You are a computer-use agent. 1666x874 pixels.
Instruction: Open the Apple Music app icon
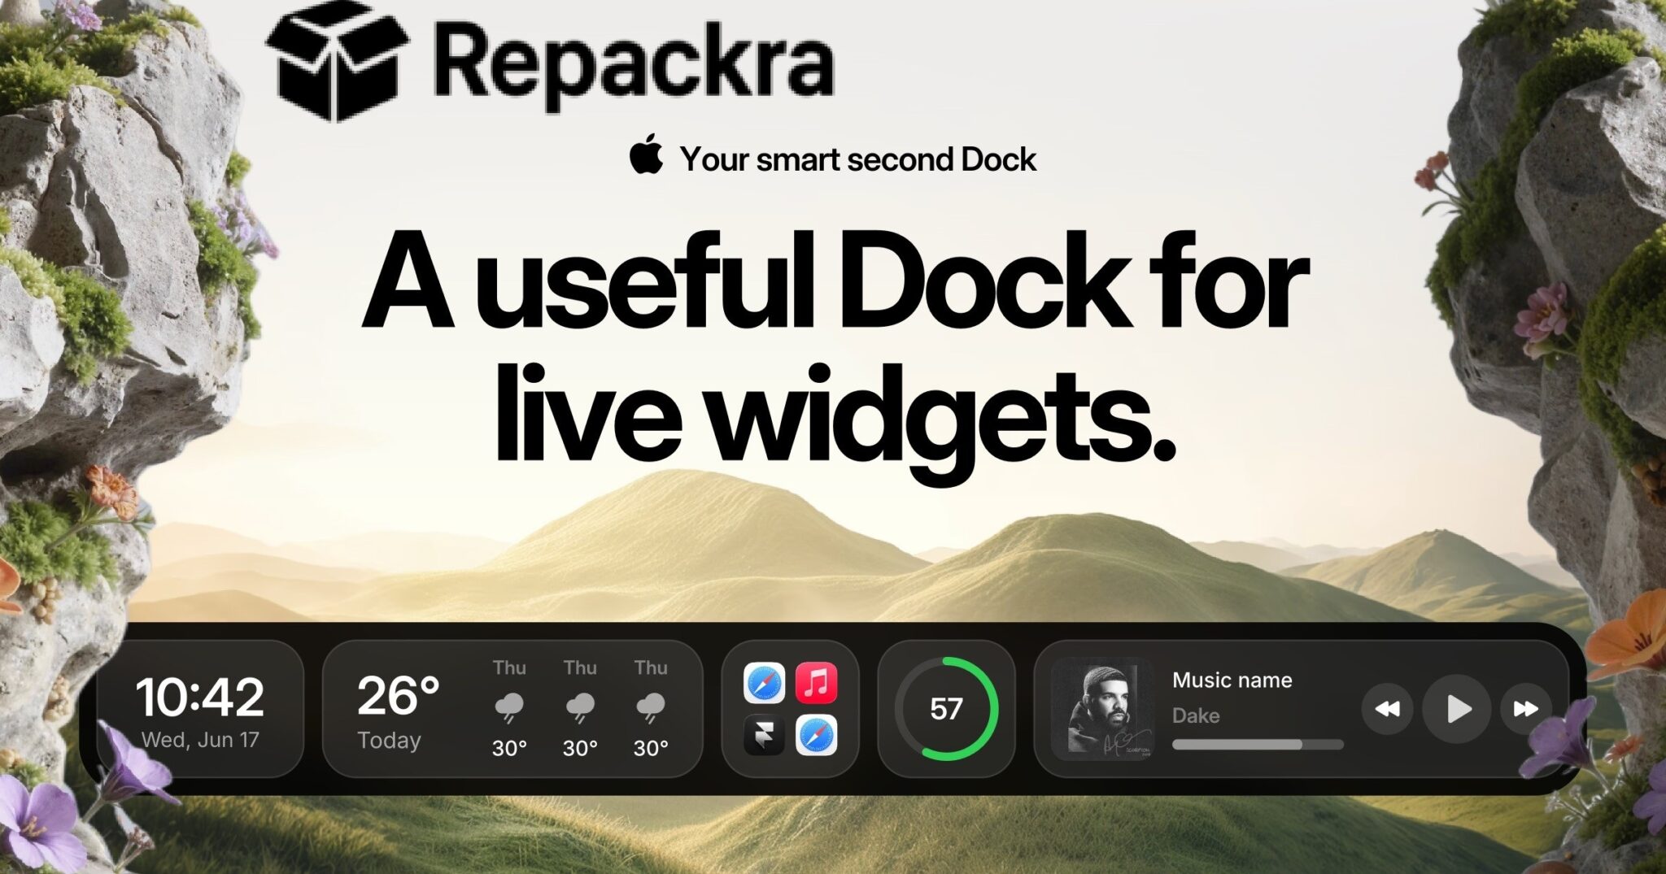[x=816, y=683]
